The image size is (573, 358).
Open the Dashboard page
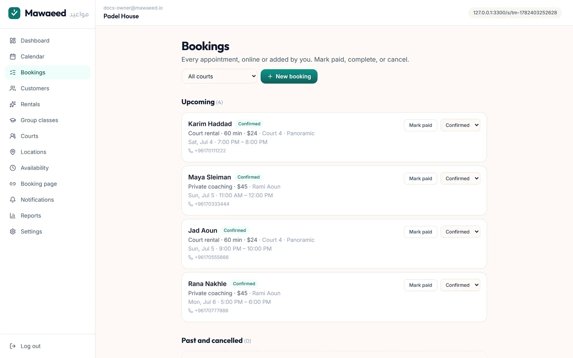(x=48, y=41)
